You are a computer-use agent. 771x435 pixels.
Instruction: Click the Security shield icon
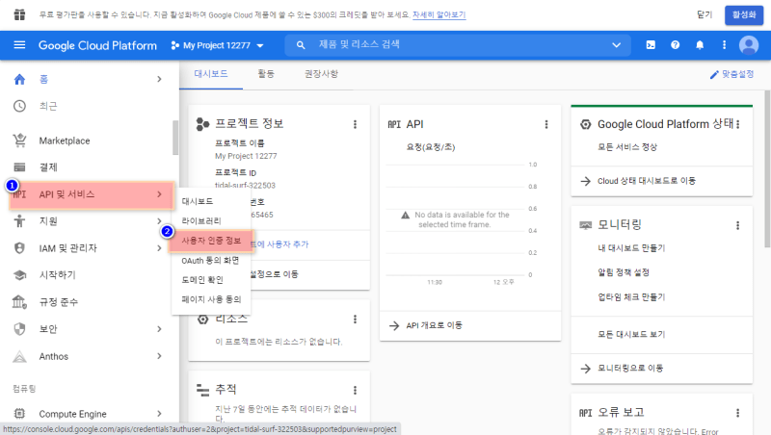[19, 329]
